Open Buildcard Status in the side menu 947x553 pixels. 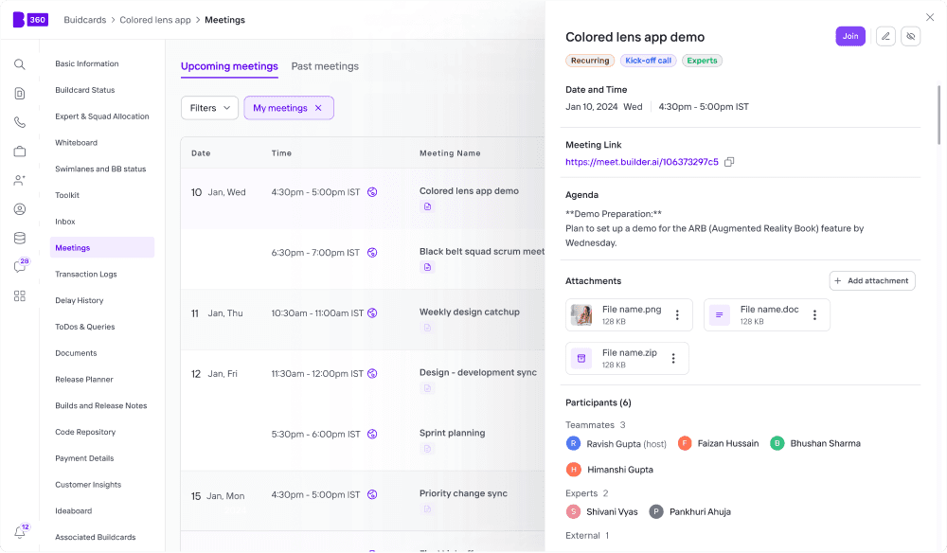(85, 90)
